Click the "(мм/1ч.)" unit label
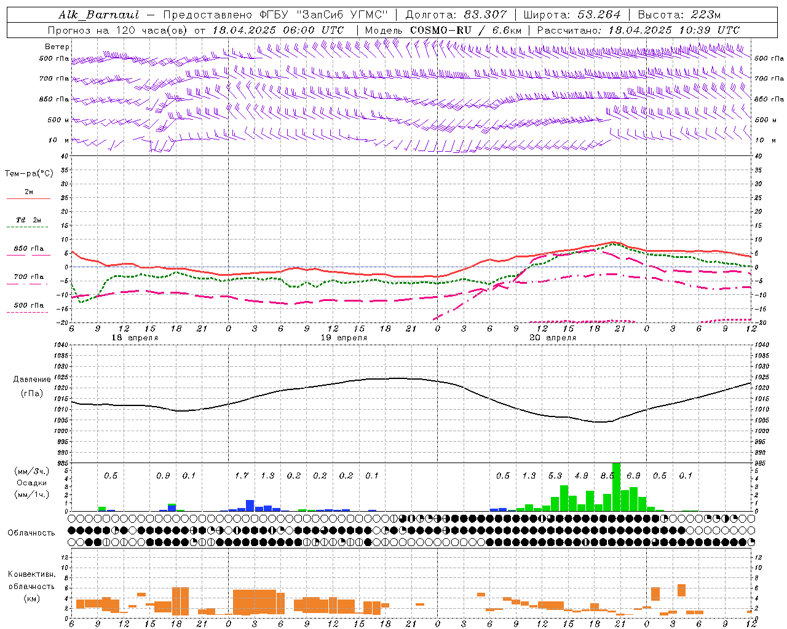This screenshot has height=629, width=787. point(31,494)
